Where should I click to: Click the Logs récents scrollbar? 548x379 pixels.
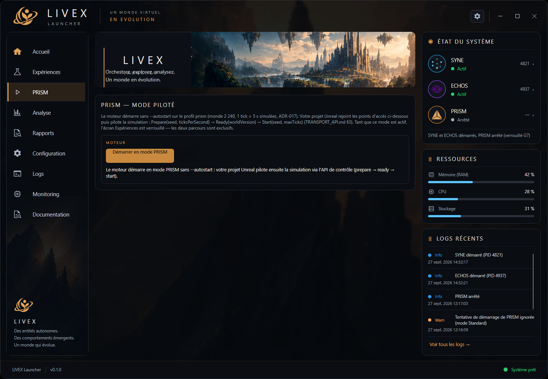533,281
